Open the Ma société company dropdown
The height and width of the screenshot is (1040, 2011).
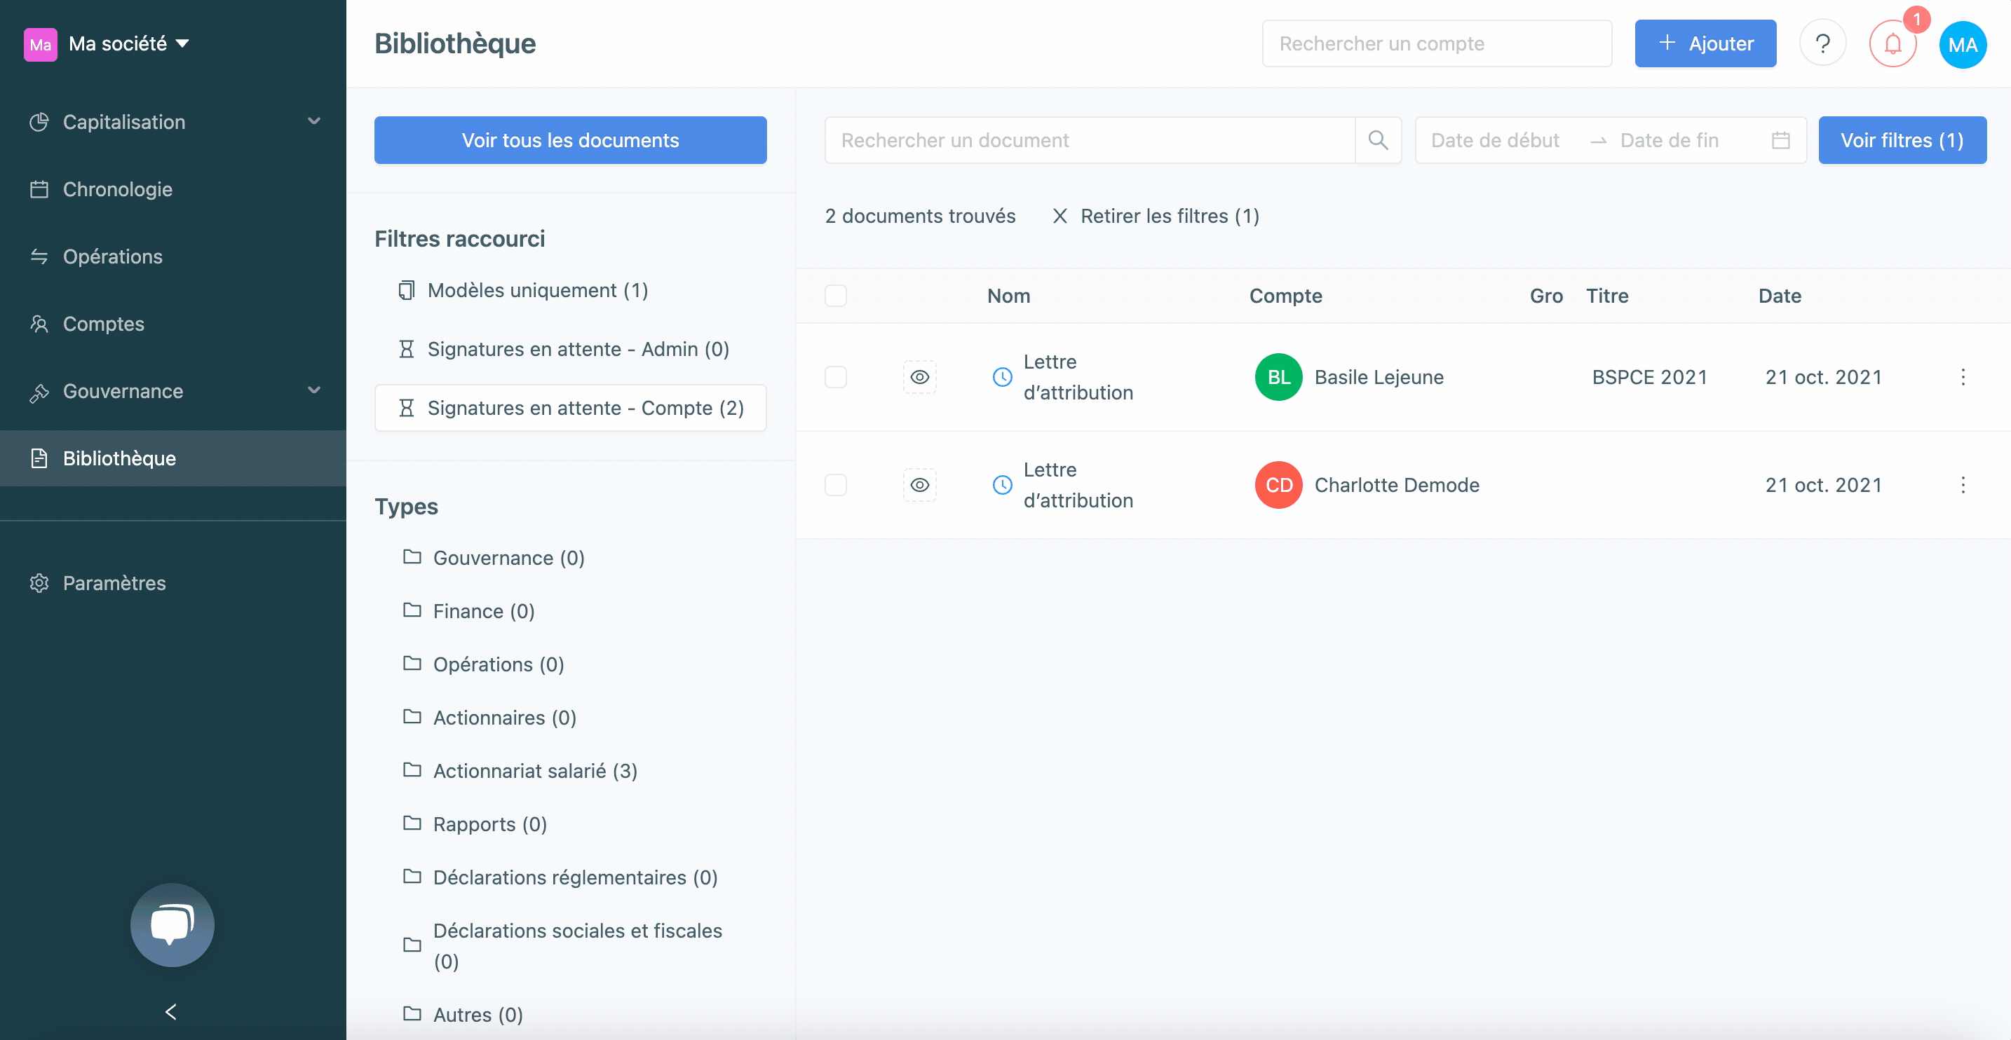click(x=106, y=43)
